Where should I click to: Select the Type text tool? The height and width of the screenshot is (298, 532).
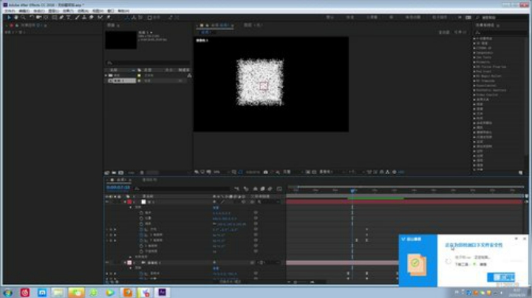coord(68,17)
